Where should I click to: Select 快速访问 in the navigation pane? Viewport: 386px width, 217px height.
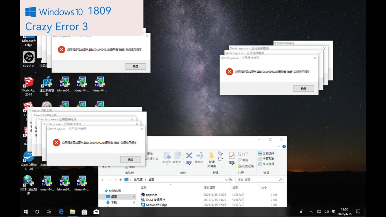pos(112,191)
